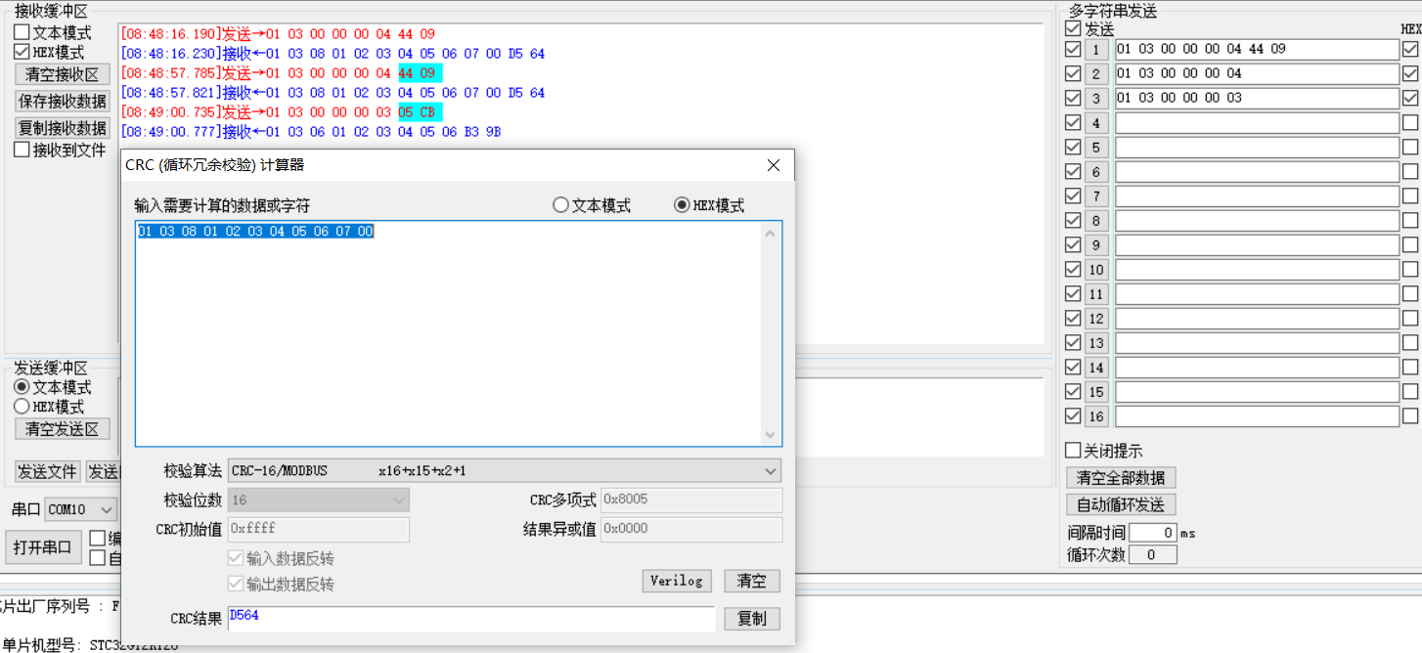Click string field 2 ending in 00 04
1422x653 pixels.
(1257, 73)
